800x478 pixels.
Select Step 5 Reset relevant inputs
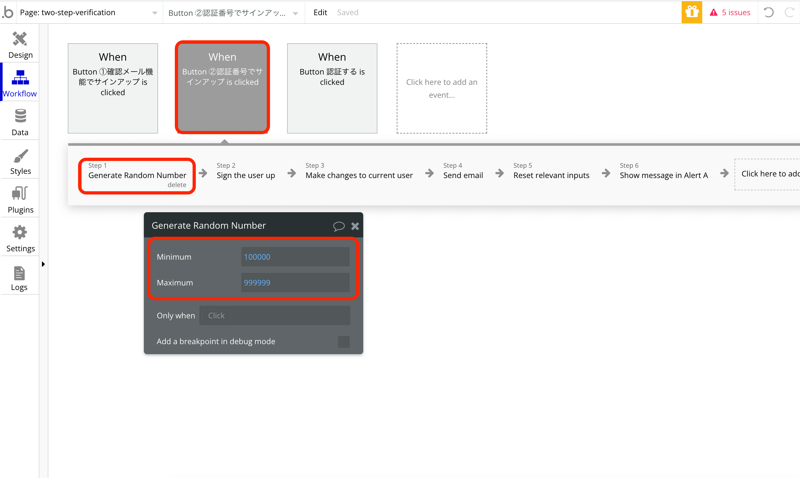551,171
